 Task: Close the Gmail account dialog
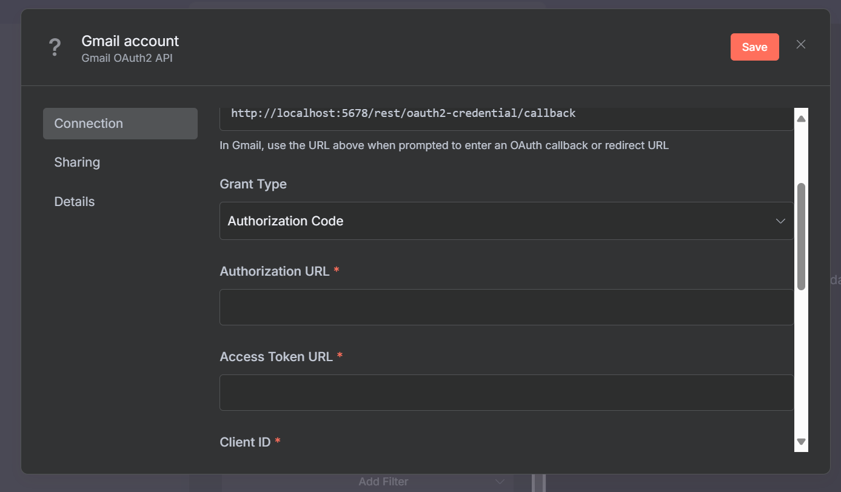pos(800,44)
